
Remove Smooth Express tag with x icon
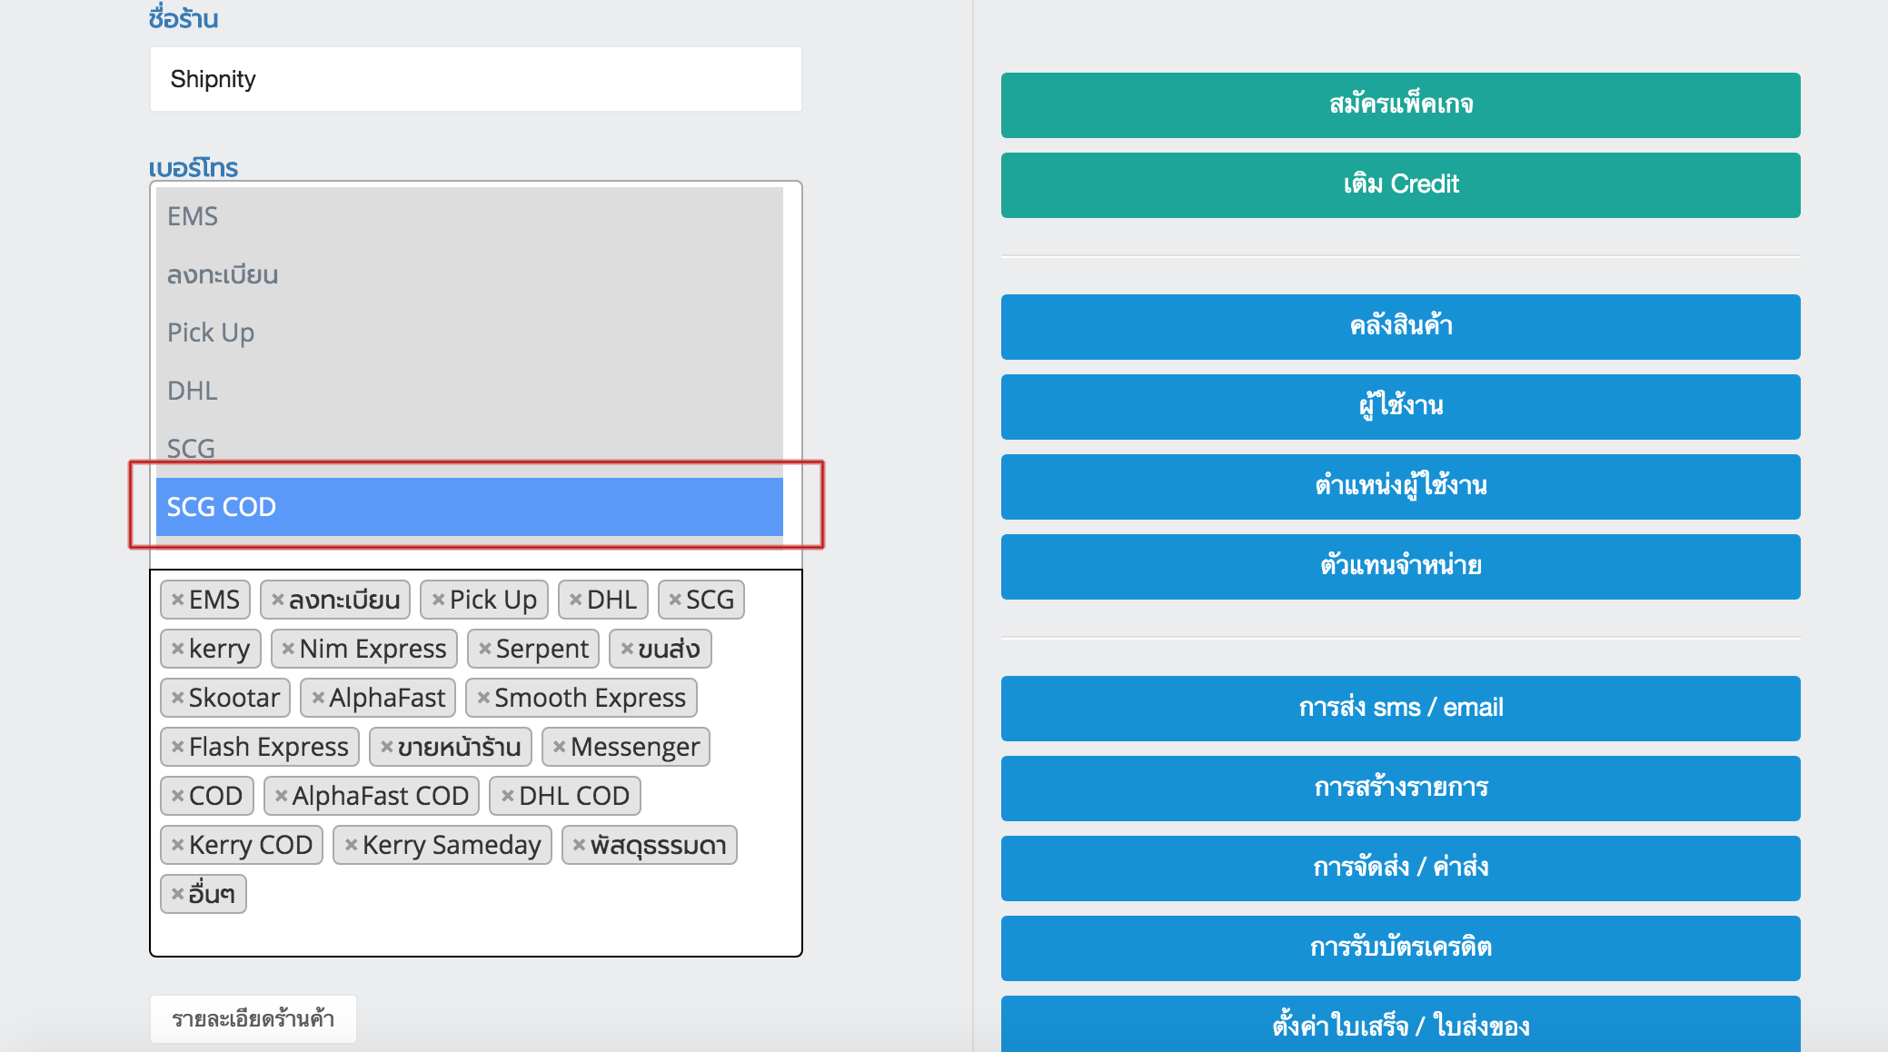[x=483, y=699]
